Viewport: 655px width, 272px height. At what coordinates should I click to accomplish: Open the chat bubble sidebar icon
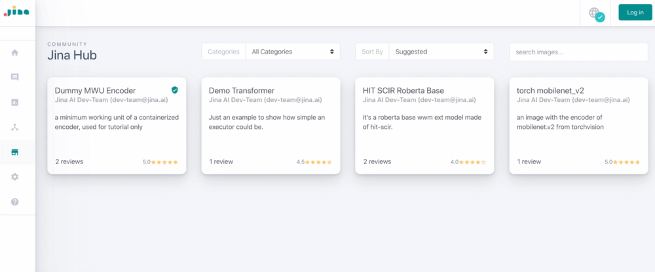coord(14,77)
